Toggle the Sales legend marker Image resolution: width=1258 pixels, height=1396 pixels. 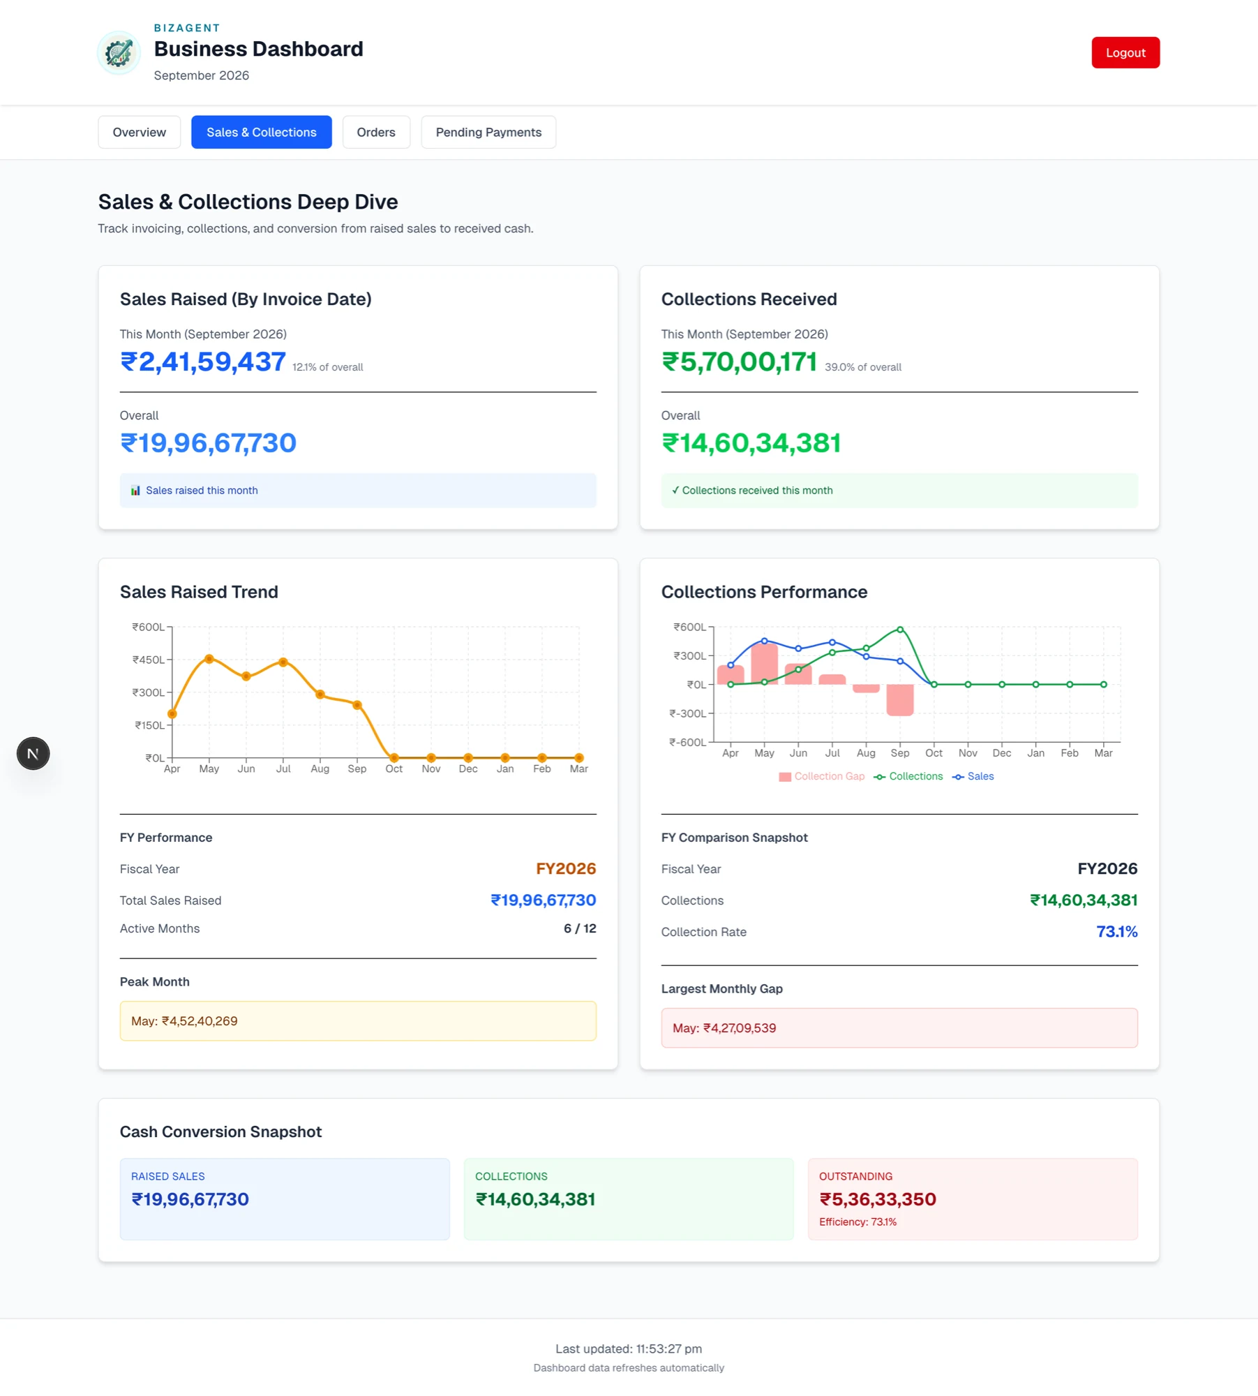(x=958, y=777)
